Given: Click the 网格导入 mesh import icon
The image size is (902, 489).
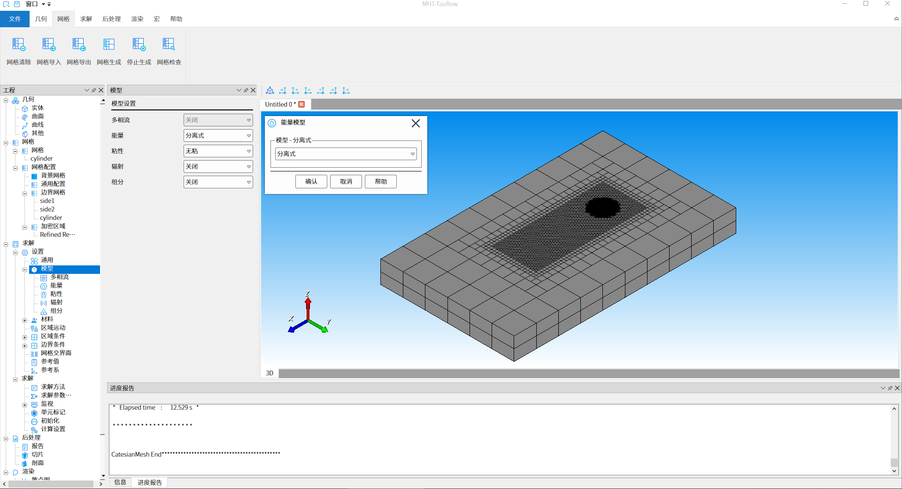Looking at the screenshot, I should coord(49,45).
